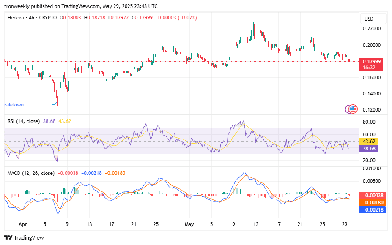Click the 'May' label on time axis

[x=189, y=224]
